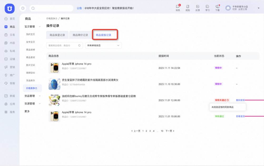Click the 资生堂 sunscreen product thumbnail
Image resolution: width=264 pixels, height=166 pixels.
pos(54,84)
